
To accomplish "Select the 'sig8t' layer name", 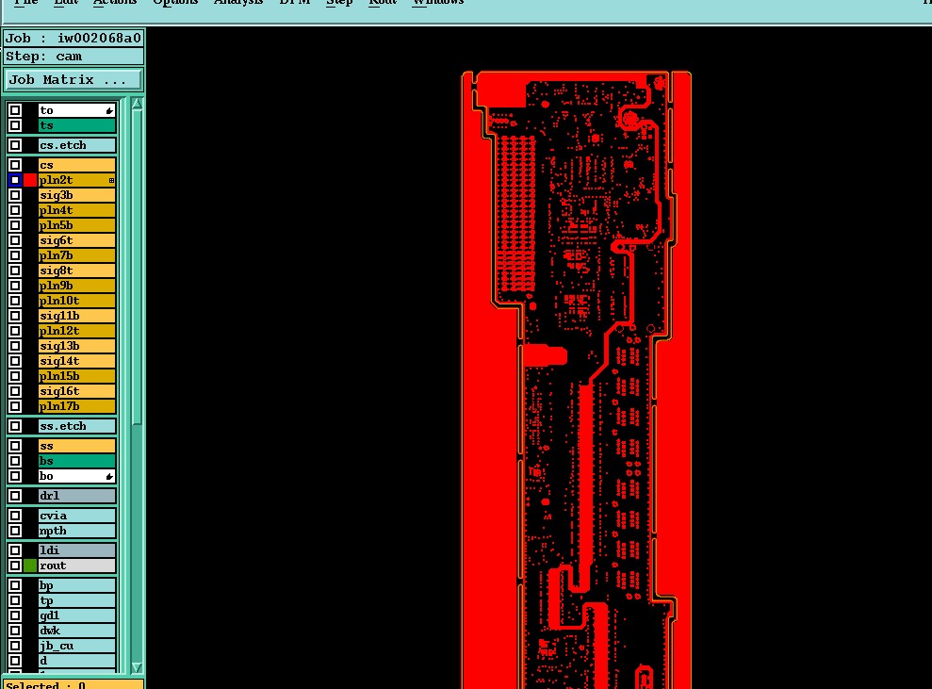I will tap(76, 271).
